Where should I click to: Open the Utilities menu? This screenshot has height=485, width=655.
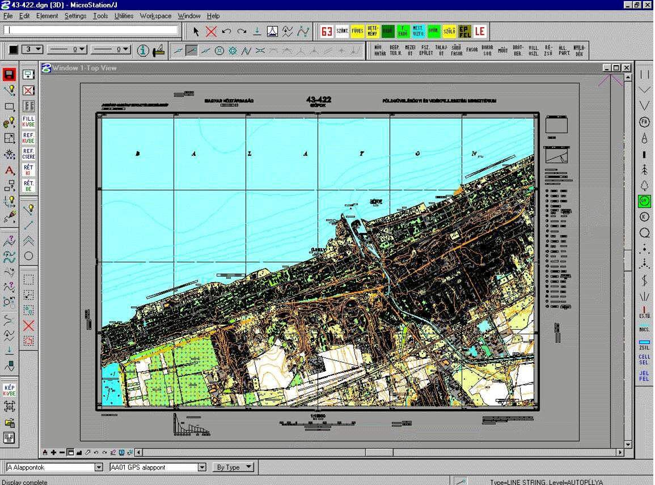coord(124,16)
